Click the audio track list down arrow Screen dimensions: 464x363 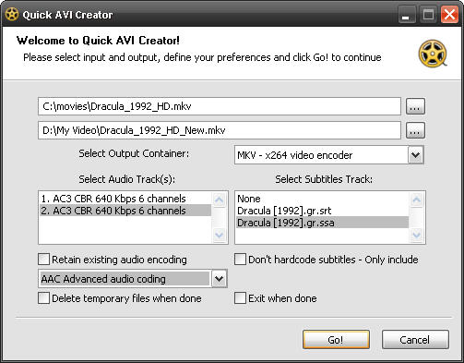coord(219,235)
